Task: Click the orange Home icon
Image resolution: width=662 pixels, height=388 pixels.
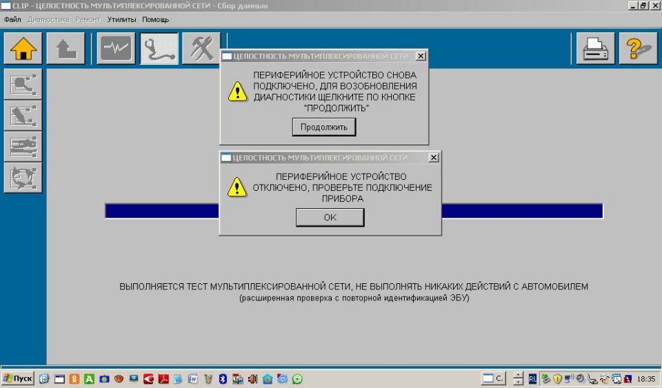Action: (x=23, y=49)
